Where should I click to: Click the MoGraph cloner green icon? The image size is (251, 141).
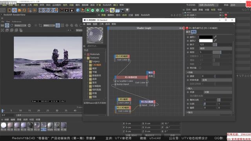pyautogui.click(x=102, y=11)
